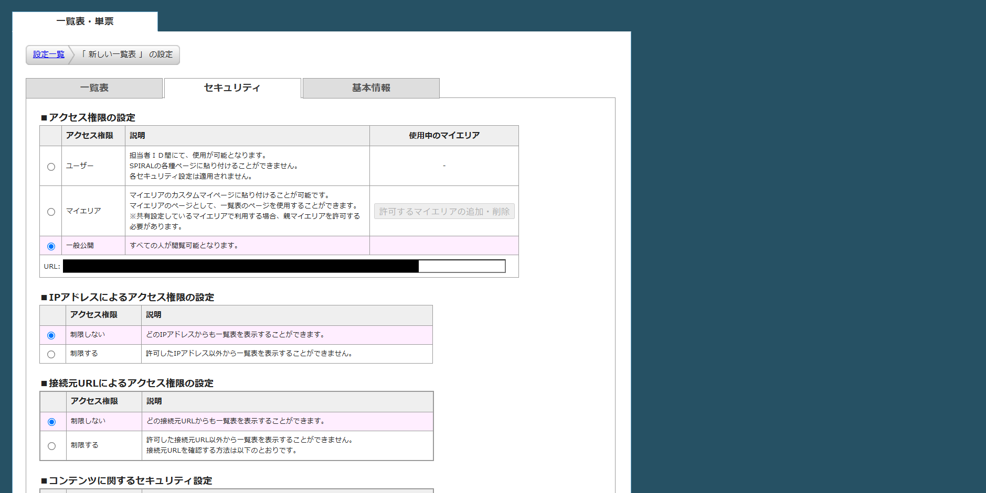Click 許可するマイエリアの追加・削除 button
986x493 pixels.
click(444, 211)
